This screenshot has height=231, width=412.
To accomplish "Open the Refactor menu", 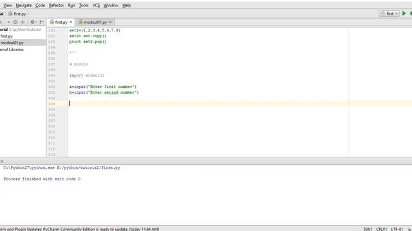I will pos(57,5).
